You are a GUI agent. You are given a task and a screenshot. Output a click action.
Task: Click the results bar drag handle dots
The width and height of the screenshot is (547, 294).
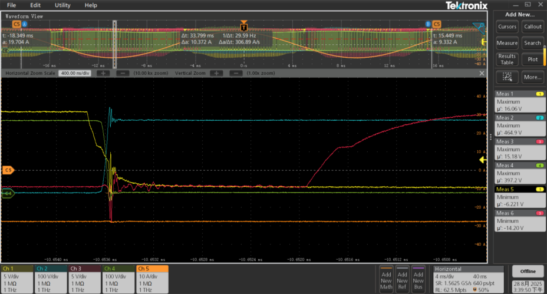coord(490,137)
